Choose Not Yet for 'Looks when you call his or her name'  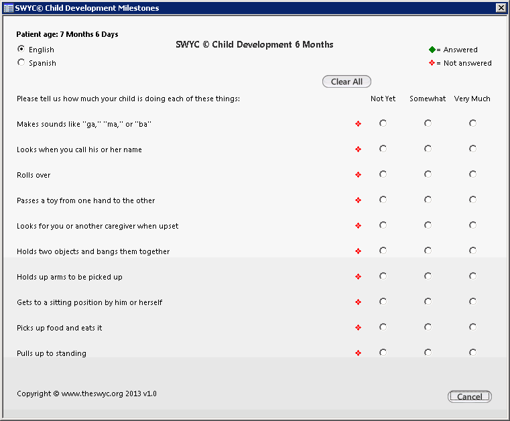[x=383, y=149]
